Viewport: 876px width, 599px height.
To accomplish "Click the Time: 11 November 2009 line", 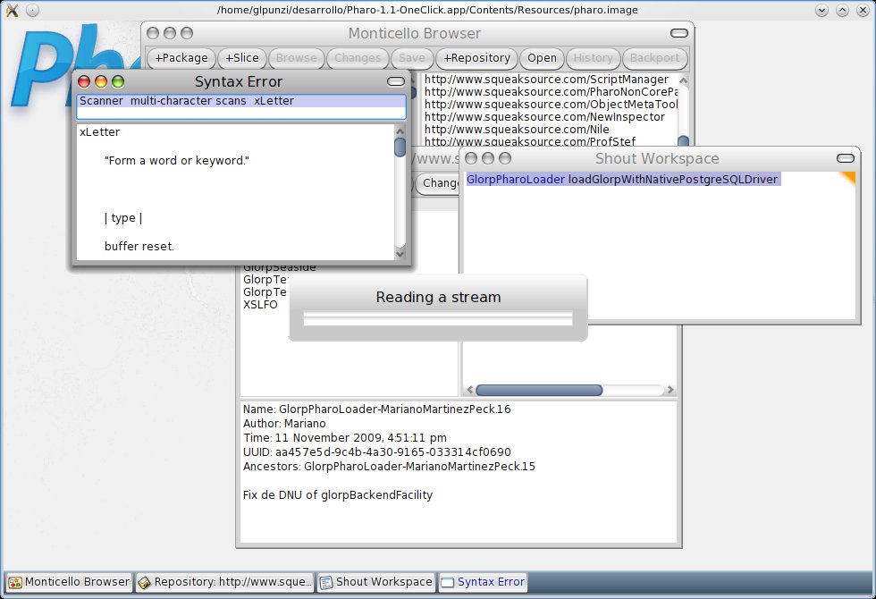I will pos(345,438).
